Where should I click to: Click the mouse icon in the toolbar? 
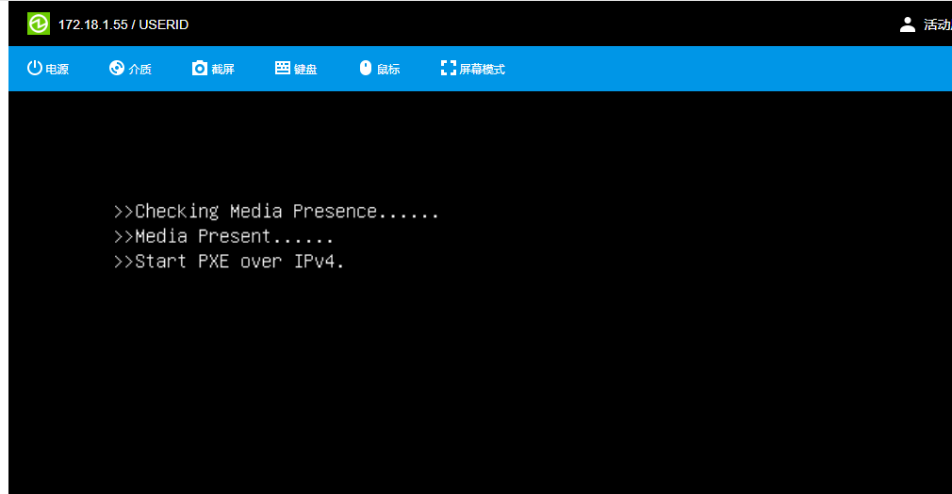point(366,68)
